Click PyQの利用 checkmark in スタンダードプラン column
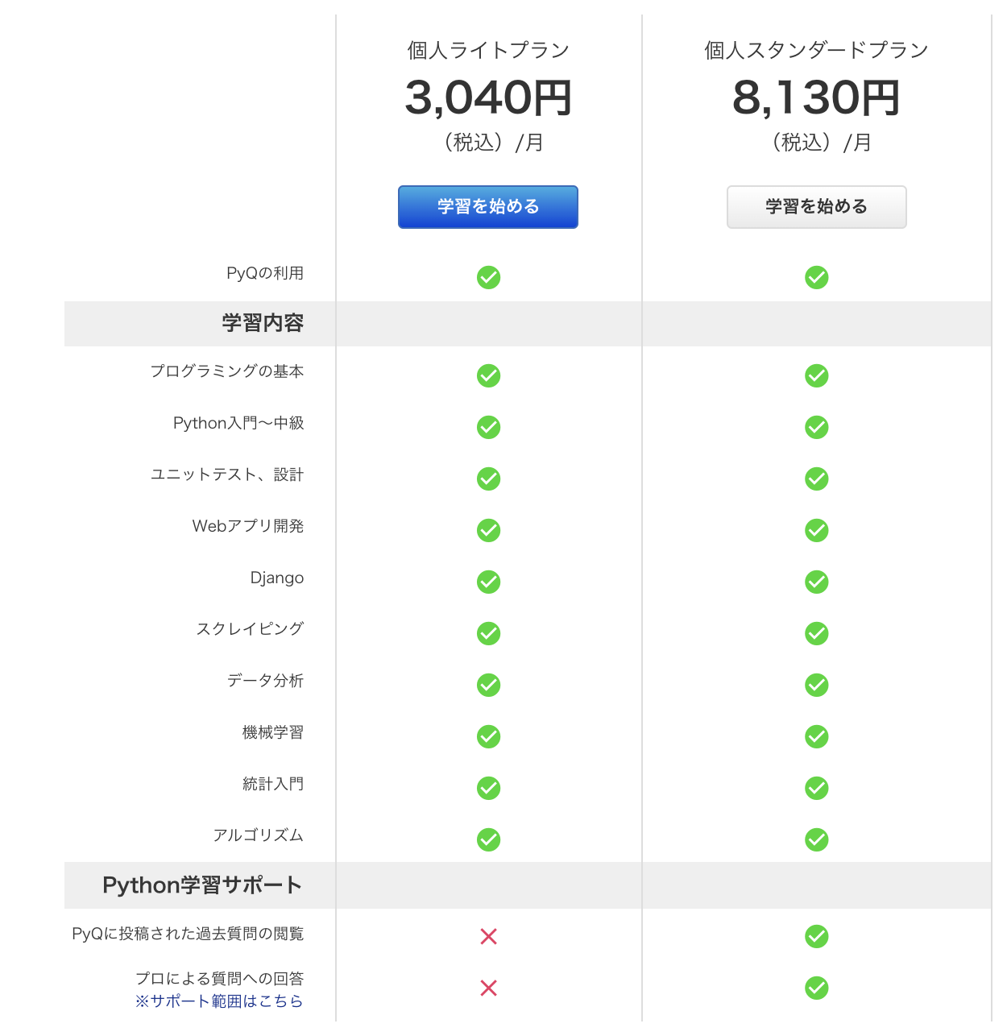 (x=817, y=277)
